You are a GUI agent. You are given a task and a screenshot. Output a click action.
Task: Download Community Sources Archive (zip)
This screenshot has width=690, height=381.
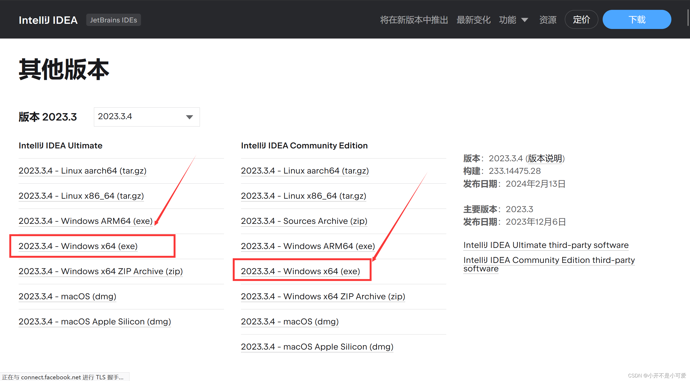point(304,221)
